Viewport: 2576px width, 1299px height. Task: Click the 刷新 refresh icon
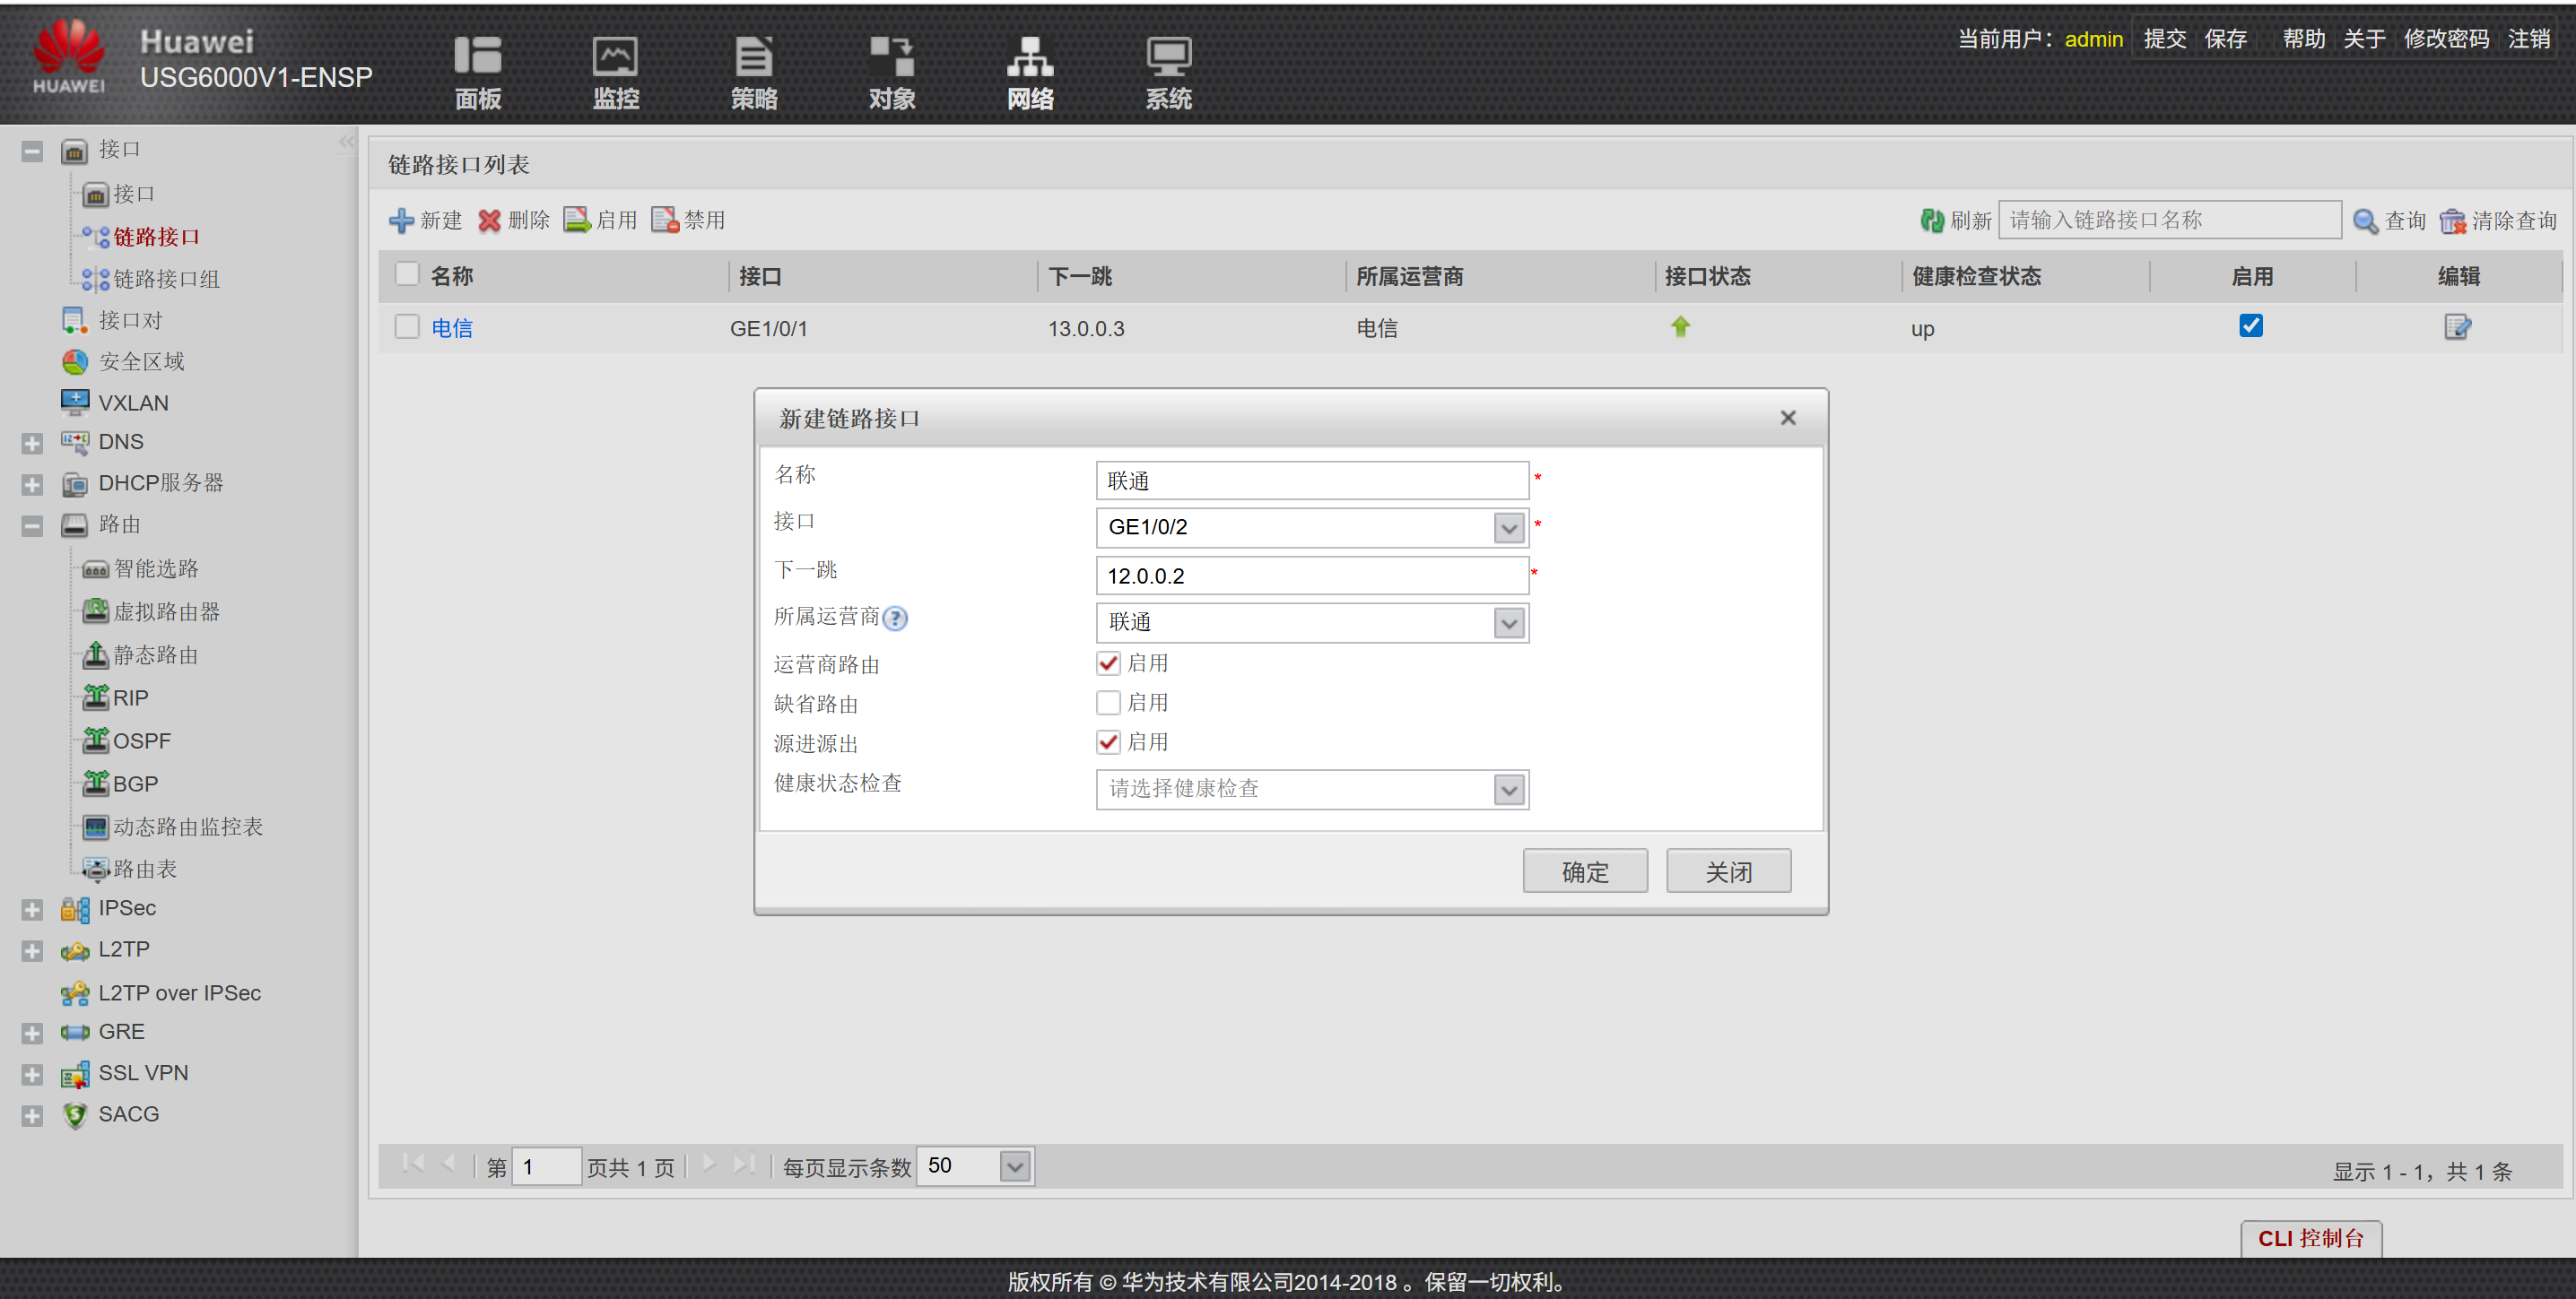pos(1931,221)
